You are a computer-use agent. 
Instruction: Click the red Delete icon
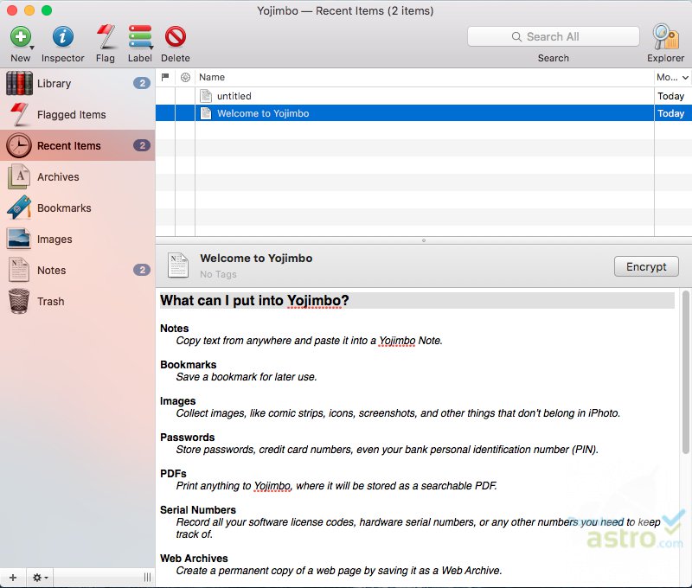(x=176, y=36)
